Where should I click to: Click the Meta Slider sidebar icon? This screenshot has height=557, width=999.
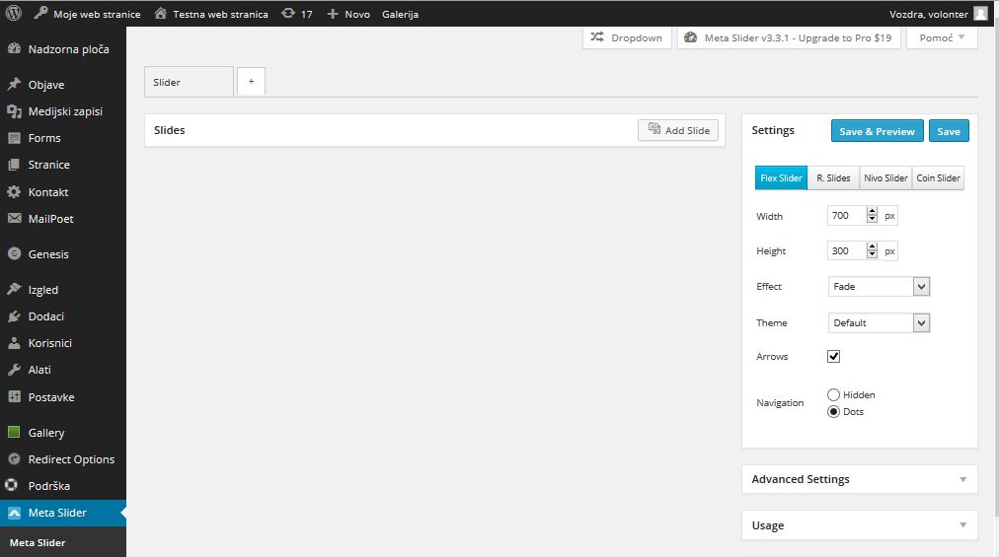14,513
